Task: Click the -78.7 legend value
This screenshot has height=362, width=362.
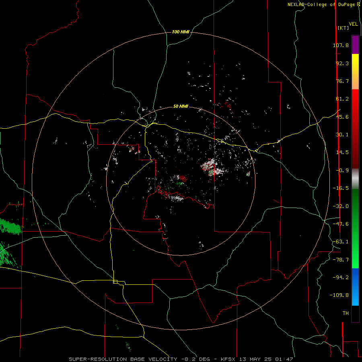Action: (x=341, y=260)
